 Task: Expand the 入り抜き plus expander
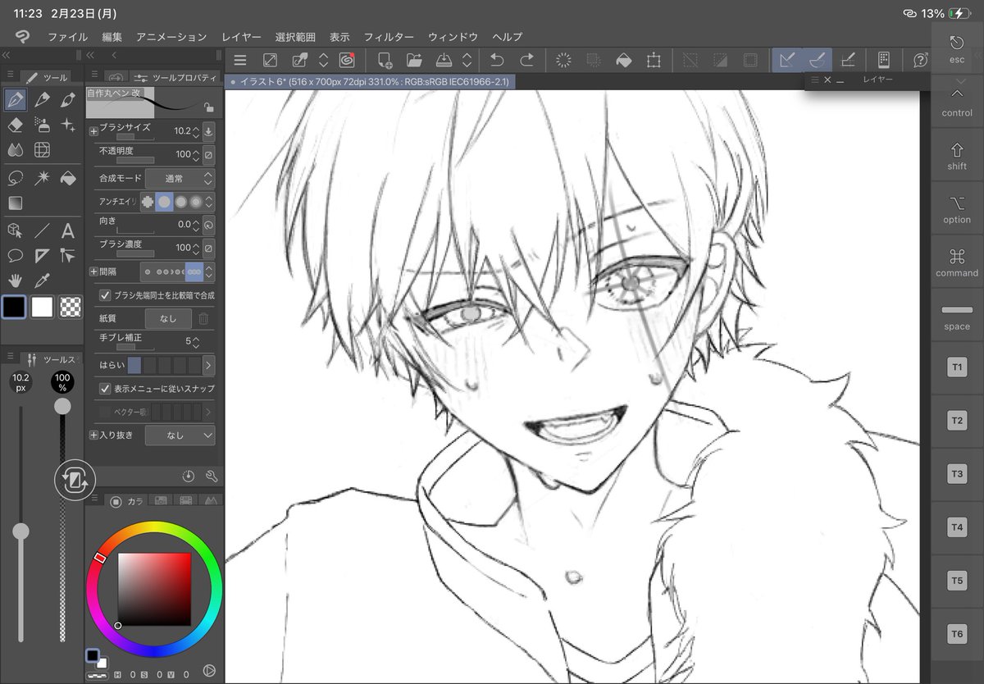(93, 435)
